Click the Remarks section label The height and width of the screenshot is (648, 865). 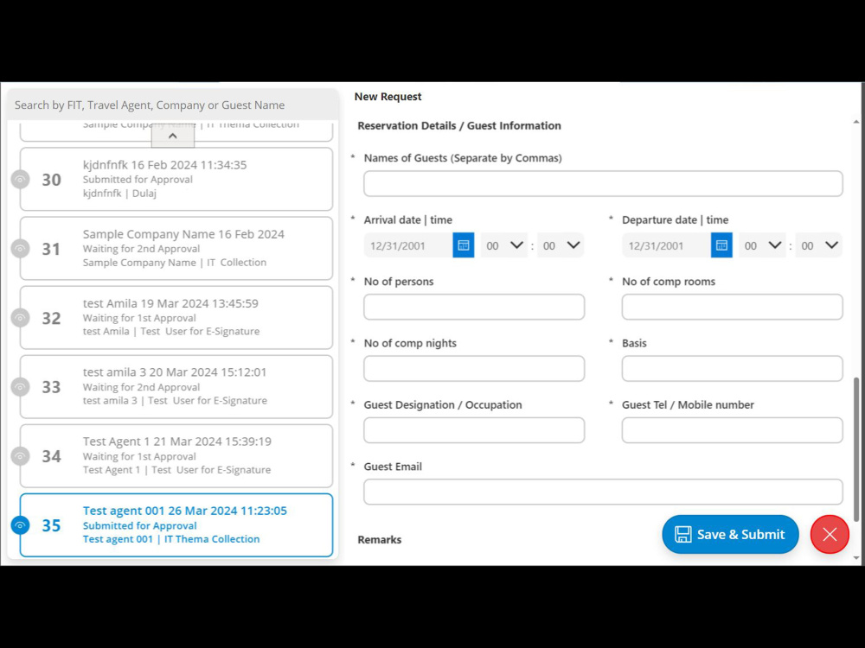(380, 539)
